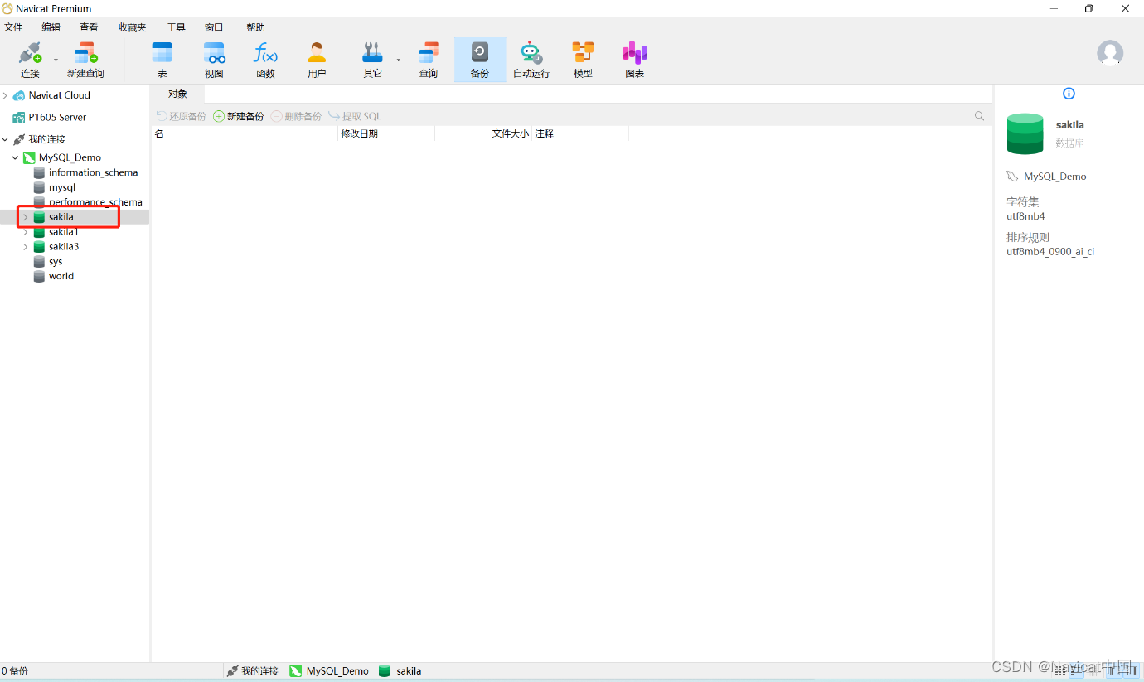Click the blue info icon in right panel
This screenshot has width=1144, height=682.
coord(1069,94)
